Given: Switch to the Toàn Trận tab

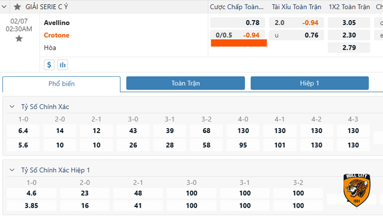Looking at the screenshot, I should 185,83.
